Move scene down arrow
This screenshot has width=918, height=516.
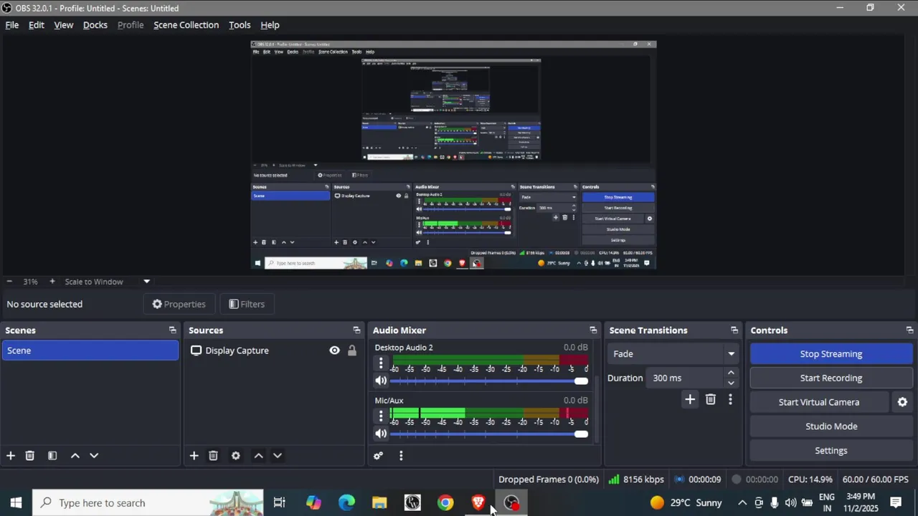click(x=94, y=456)
